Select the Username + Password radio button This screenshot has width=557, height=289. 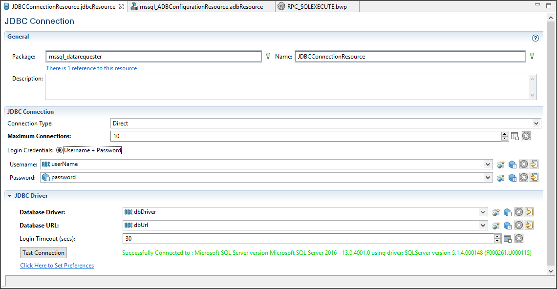tap(59, 150)
